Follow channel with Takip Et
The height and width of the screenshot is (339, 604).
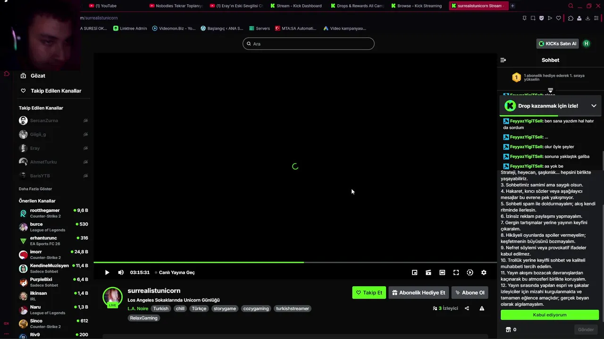pos(369,292)
